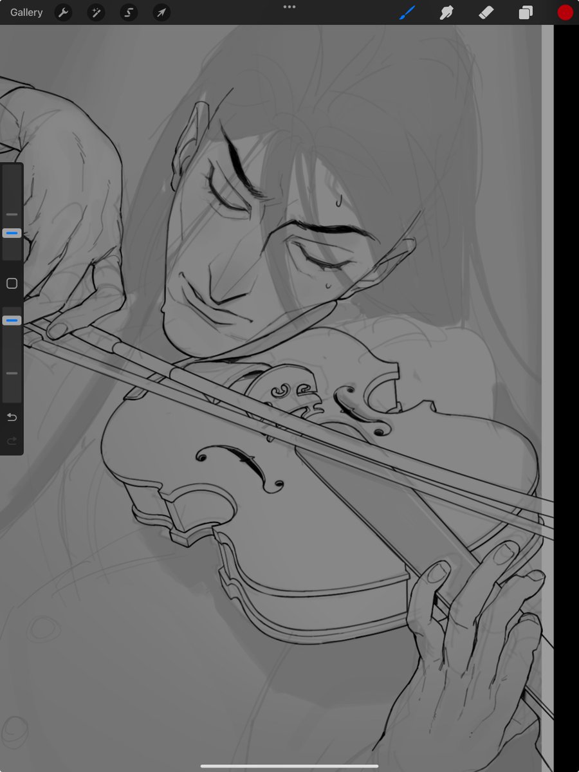The image size is (579, 772).
Task: Open the Layers panel
Action: click(526, 12)
